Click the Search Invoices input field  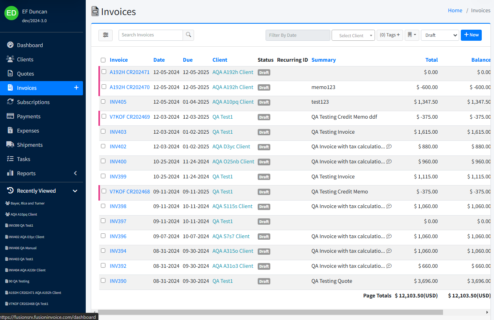click(151, 35)
